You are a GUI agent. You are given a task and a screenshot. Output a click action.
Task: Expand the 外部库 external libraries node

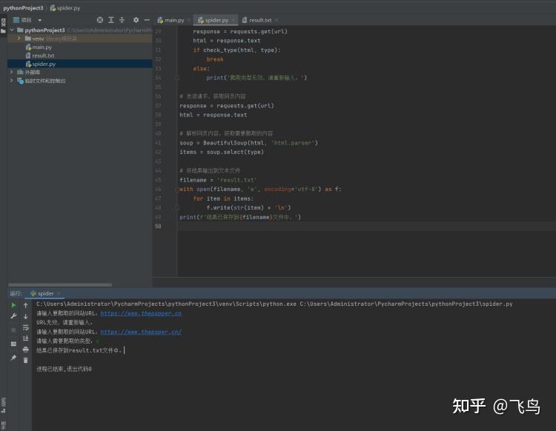click(12, 73)
